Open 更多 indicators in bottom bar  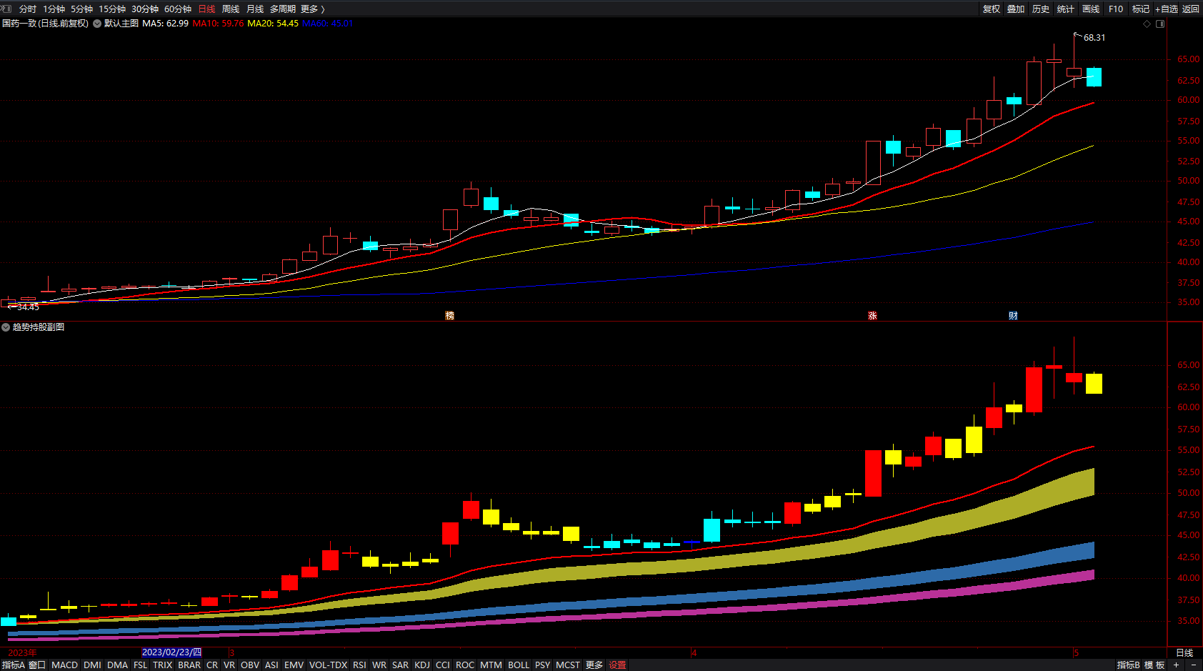click(594, 665)
